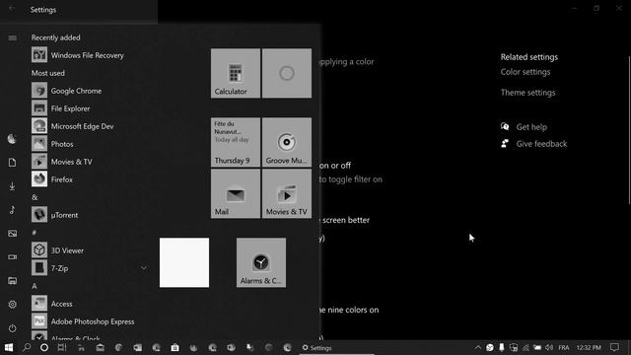
Task: Open the Alarms & Clock tile
Action: pyautogui.click(x=261, y=262)
